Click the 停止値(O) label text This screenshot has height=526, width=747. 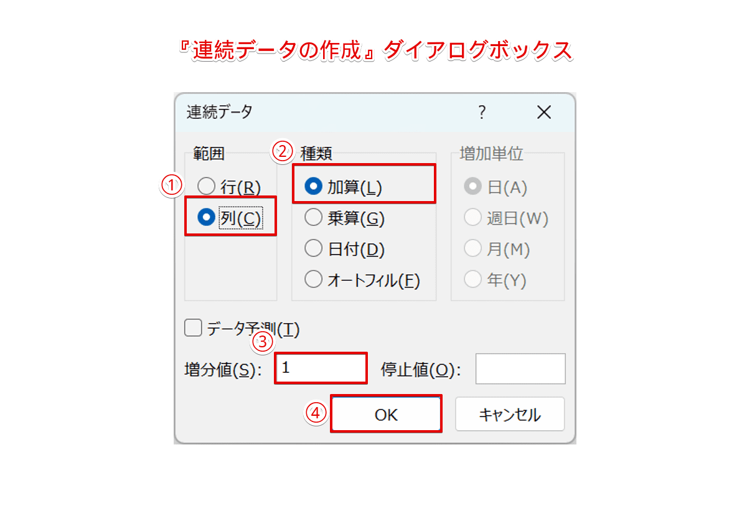[420, 370]
